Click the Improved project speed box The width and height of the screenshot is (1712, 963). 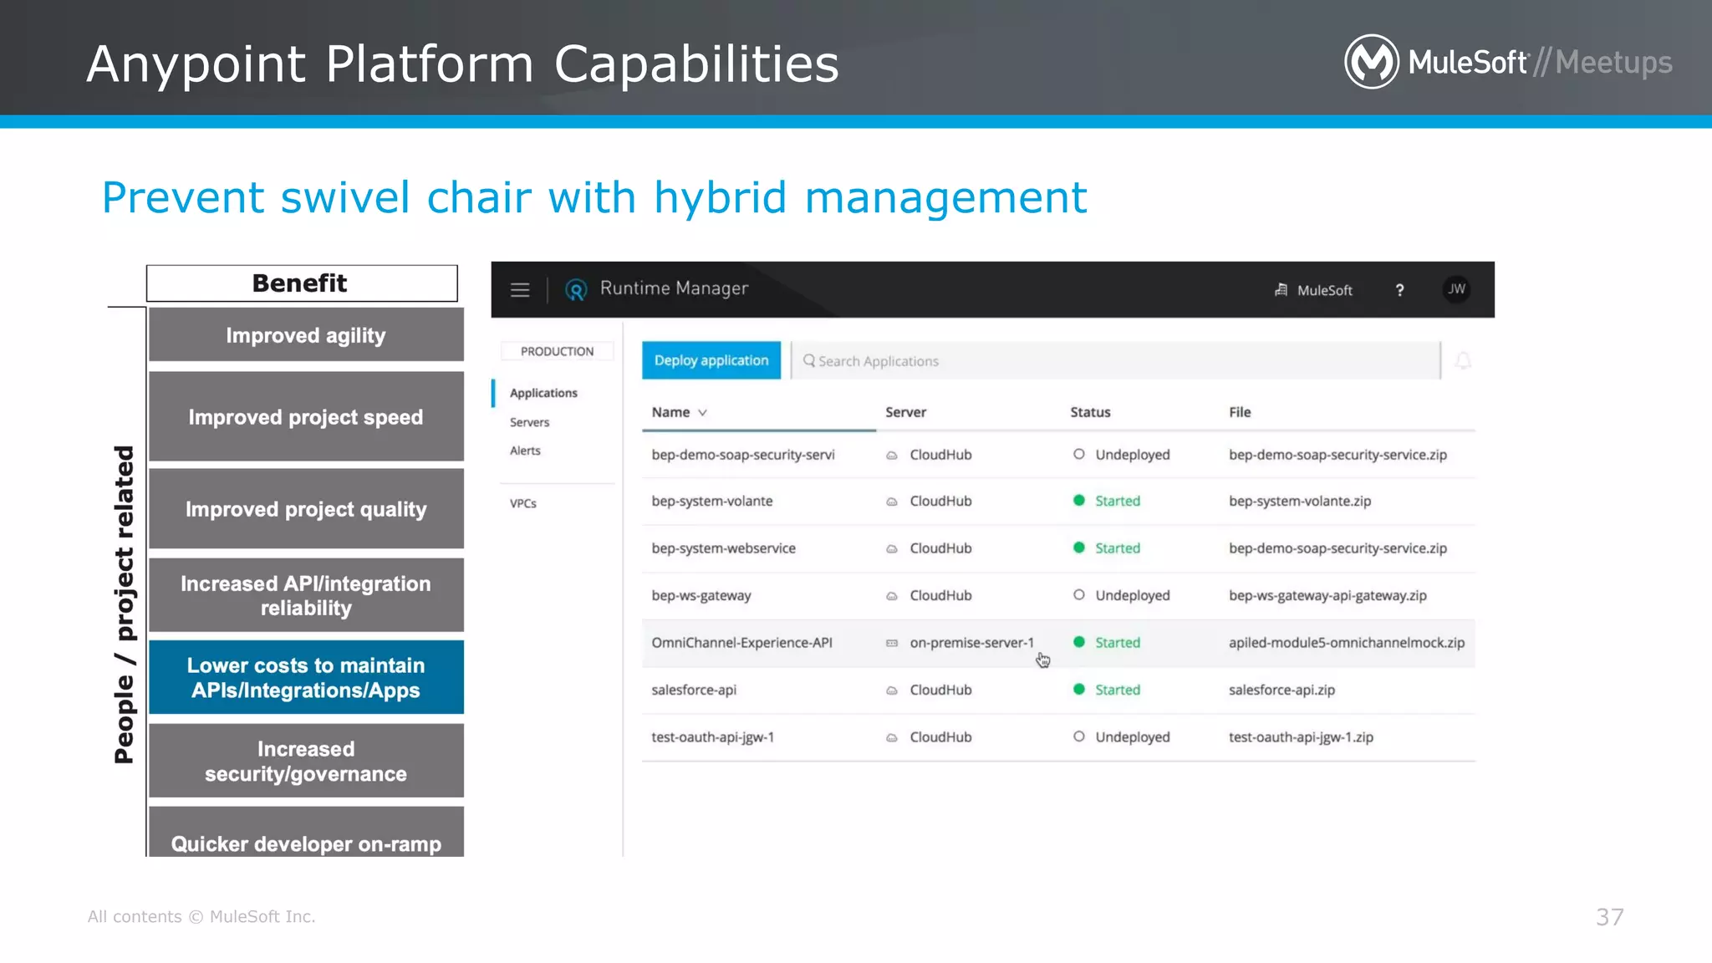(x=306, y=416)
